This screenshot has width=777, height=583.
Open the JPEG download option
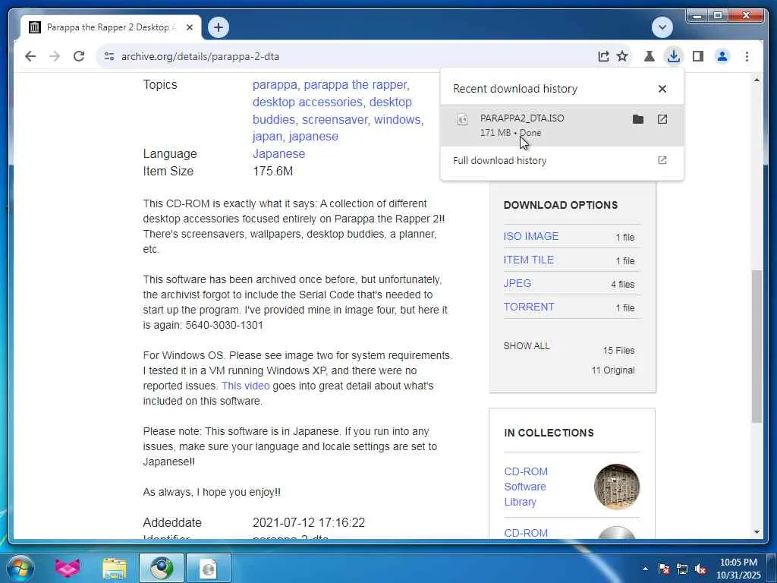click(517, 283)
